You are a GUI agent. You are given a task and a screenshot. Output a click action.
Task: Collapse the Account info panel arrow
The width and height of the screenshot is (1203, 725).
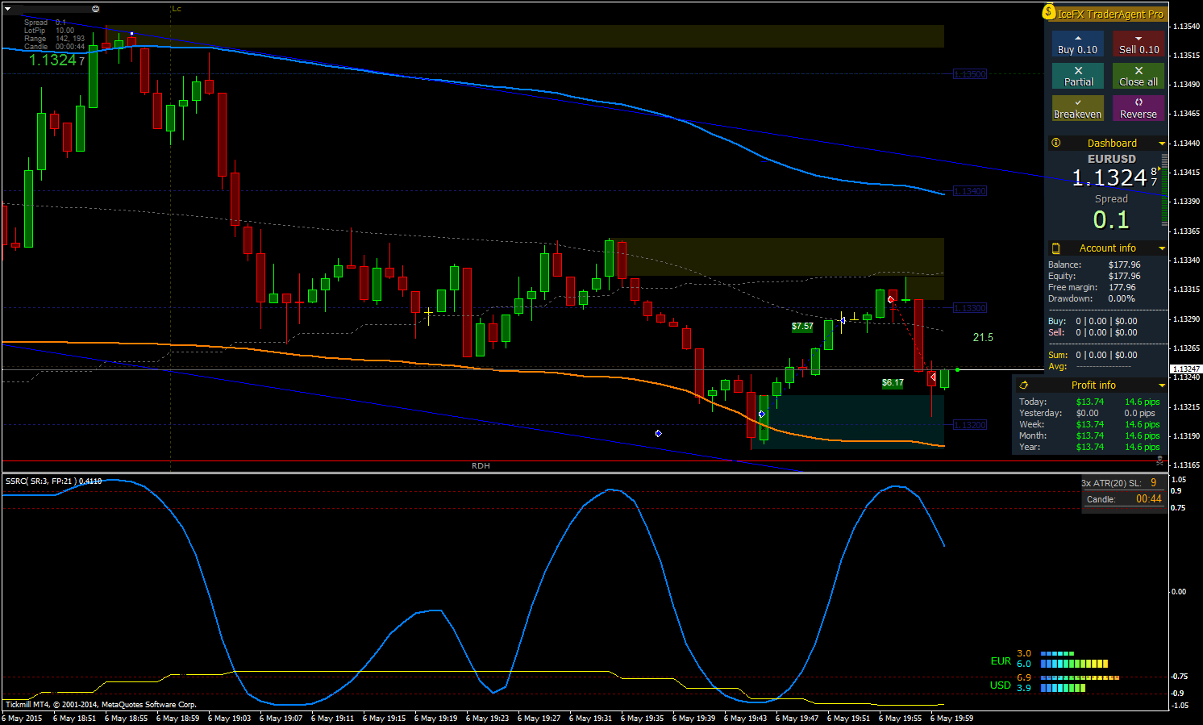[x=1162, y=248]
